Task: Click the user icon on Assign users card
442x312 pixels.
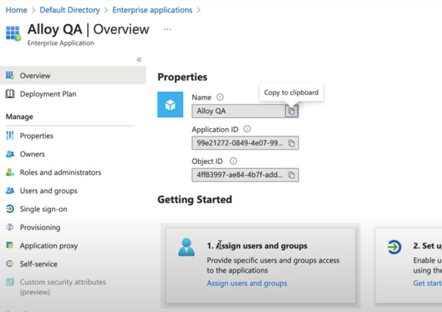Action: point(186,247)
